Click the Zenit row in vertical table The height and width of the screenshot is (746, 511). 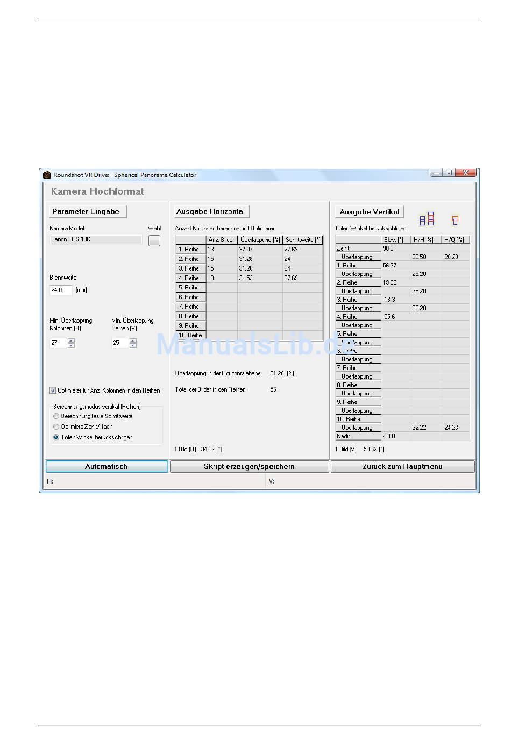402,248
